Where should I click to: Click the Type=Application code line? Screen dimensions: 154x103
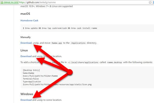pos(32,82)
